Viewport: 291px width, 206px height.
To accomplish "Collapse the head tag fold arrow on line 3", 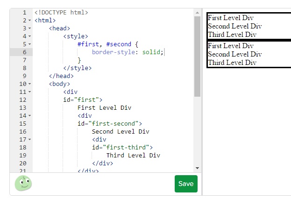I will click(x=30, y=28).
